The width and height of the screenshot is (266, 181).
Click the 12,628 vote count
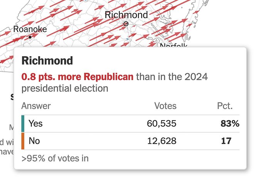[162, 141]
